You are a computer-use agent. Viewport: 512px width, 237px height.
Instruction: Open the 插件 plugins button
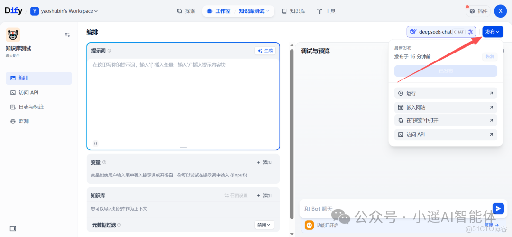pos(478,11)
